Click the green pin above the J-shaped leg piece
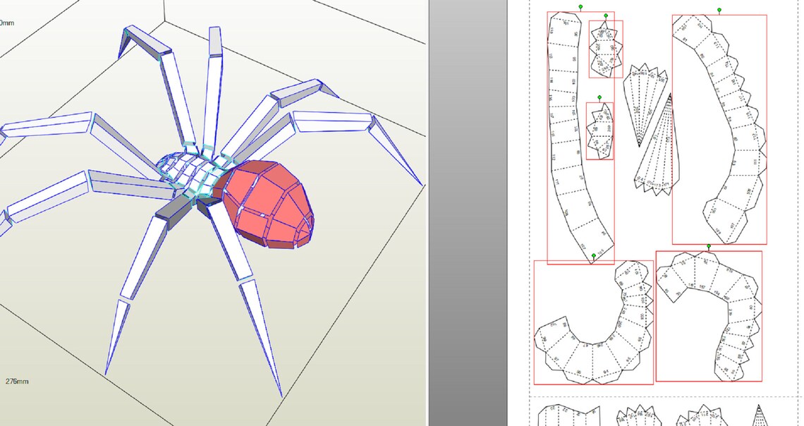The width and height of the screenshot is (804, 426). [708, 246]
